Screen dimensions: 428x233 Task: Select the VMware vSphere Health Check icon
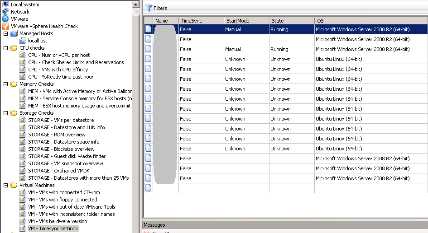pos(5,26)
